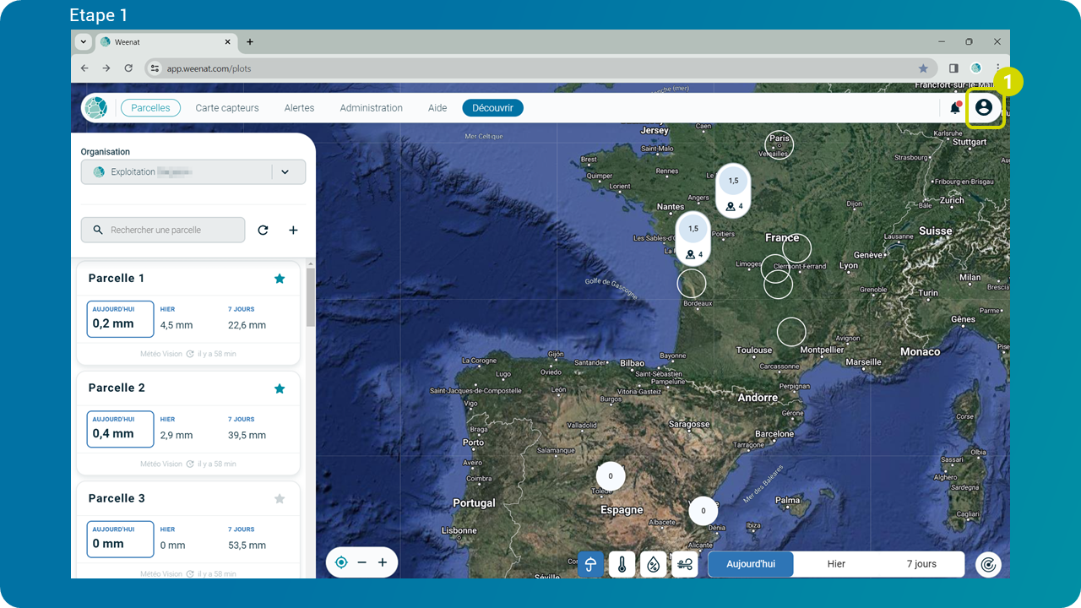Open the Chrome three-dot menu
Screen dimensions: 1081x608
[x=997, y=68]
